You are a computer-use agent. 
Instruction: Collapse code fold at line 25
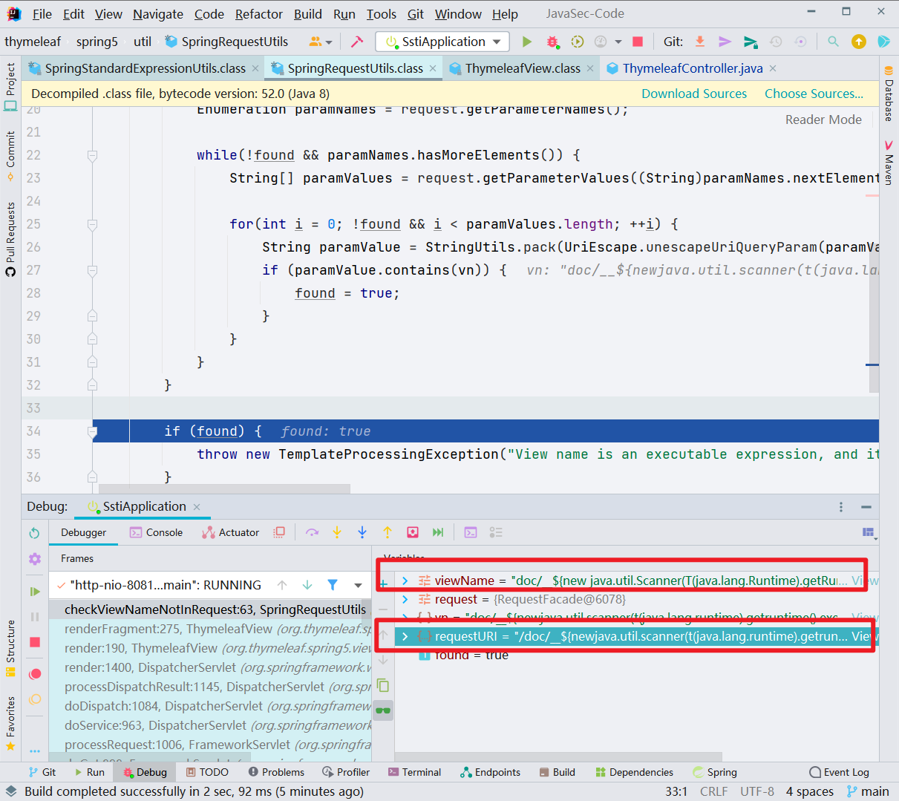point(92,224)
